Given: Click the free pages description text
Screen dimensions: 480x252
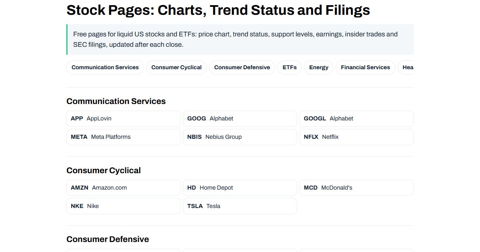Looking at the screenshot, I should (235, 39).
